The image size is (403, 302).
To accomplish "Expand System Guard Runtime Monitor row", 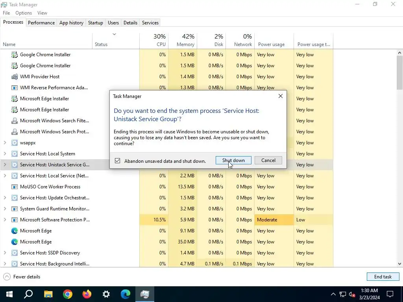I will [5, 208].
